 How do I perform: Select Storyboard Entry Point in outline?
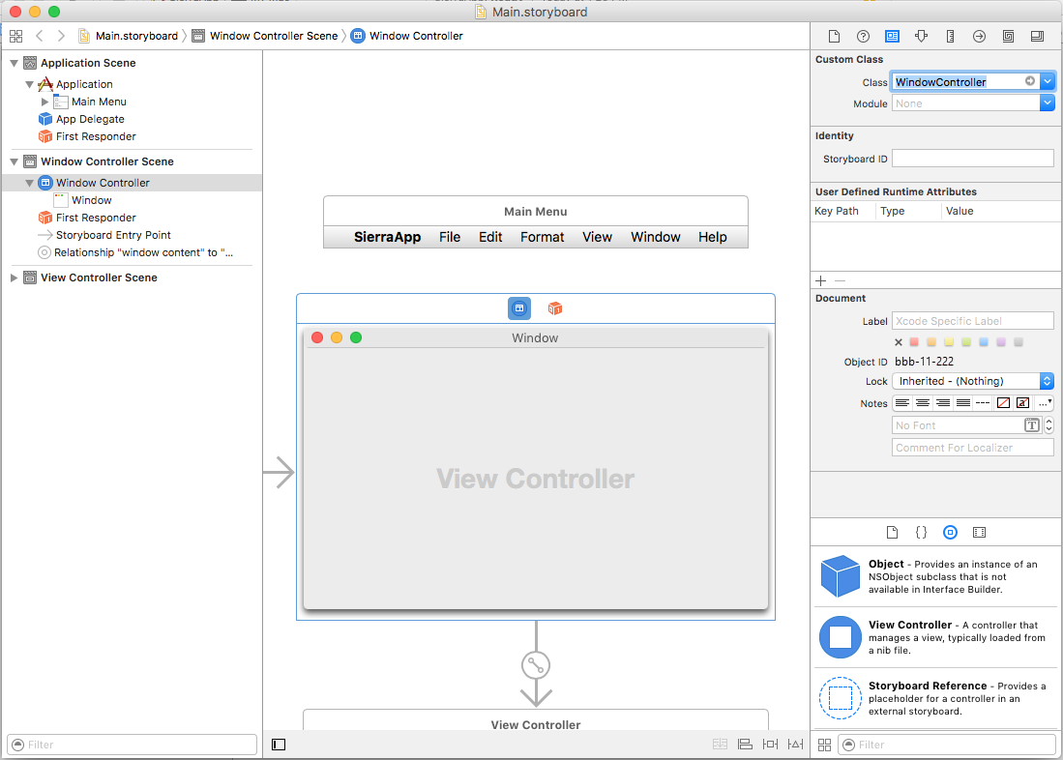tap(113, 235)
